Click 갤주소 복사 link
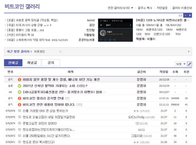Image resolution: width=196 pixels, height=145 pixels. [145, 8]
